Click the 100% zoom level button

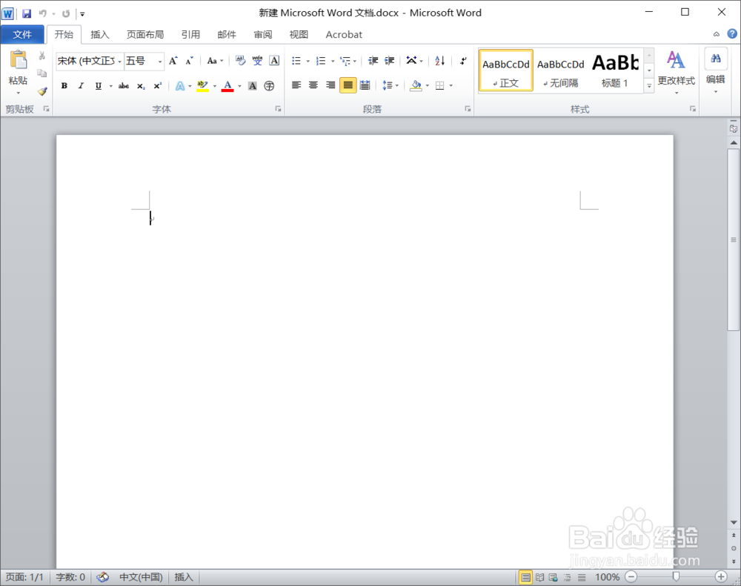point(608,577)
